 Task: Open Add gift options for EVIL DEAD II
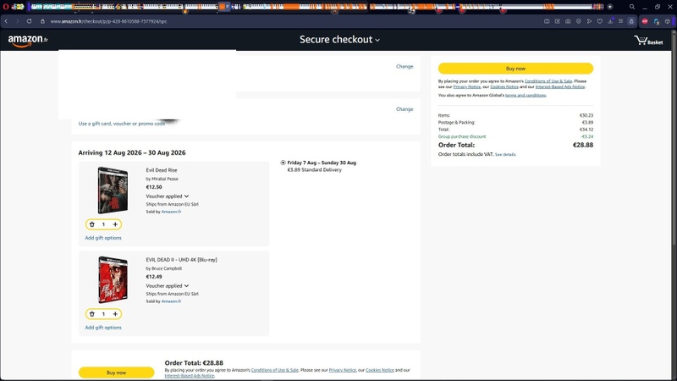coord(103,328)
